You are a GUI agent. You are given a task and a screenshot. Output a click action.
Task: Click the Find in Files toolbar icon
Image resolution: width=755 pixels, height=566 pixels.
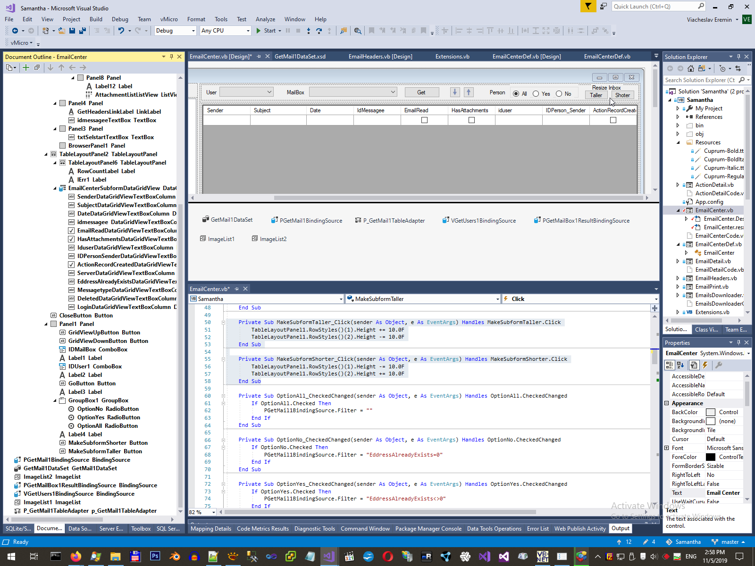pyautogui.click(x=358, y=31)
